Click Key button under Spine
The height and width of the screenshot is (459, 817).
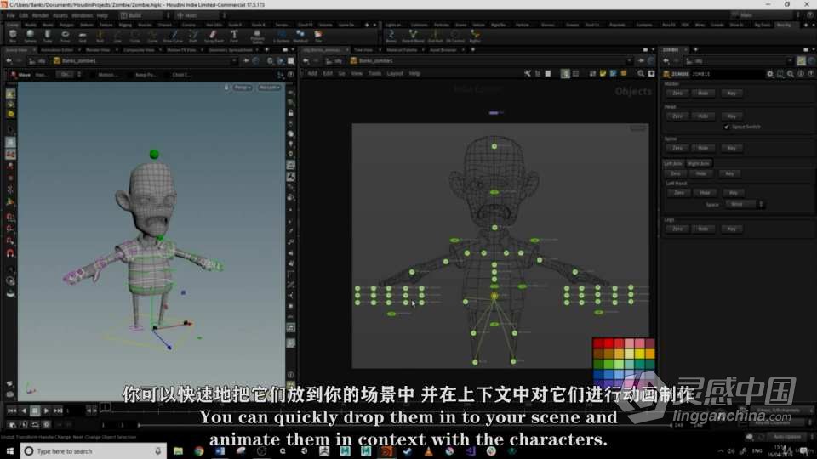[x=732, y=148]
